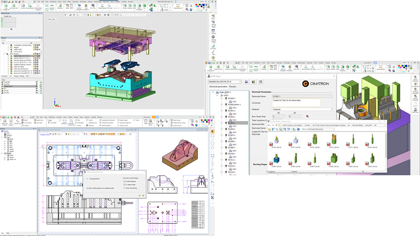Click Table of Holes in drafting ribbon
Viewport: 420px width, 236px height.
click(150, 122)
